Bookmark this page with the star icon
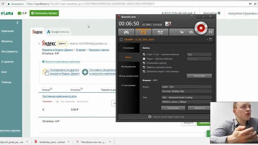The image size is (258, 145). click(255, 4)
